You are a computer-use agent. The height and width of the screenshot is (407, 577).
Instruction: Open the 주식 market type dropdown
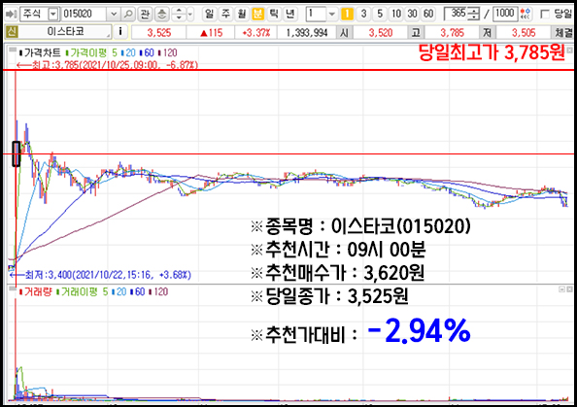pos(53,14)
